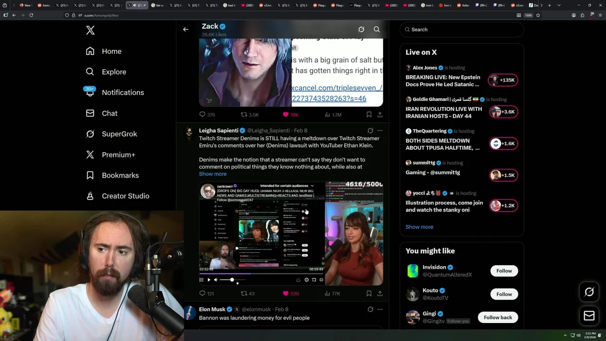
Task: Join Goldie Ghamari live with +3.6K
Action: point(503,112)
